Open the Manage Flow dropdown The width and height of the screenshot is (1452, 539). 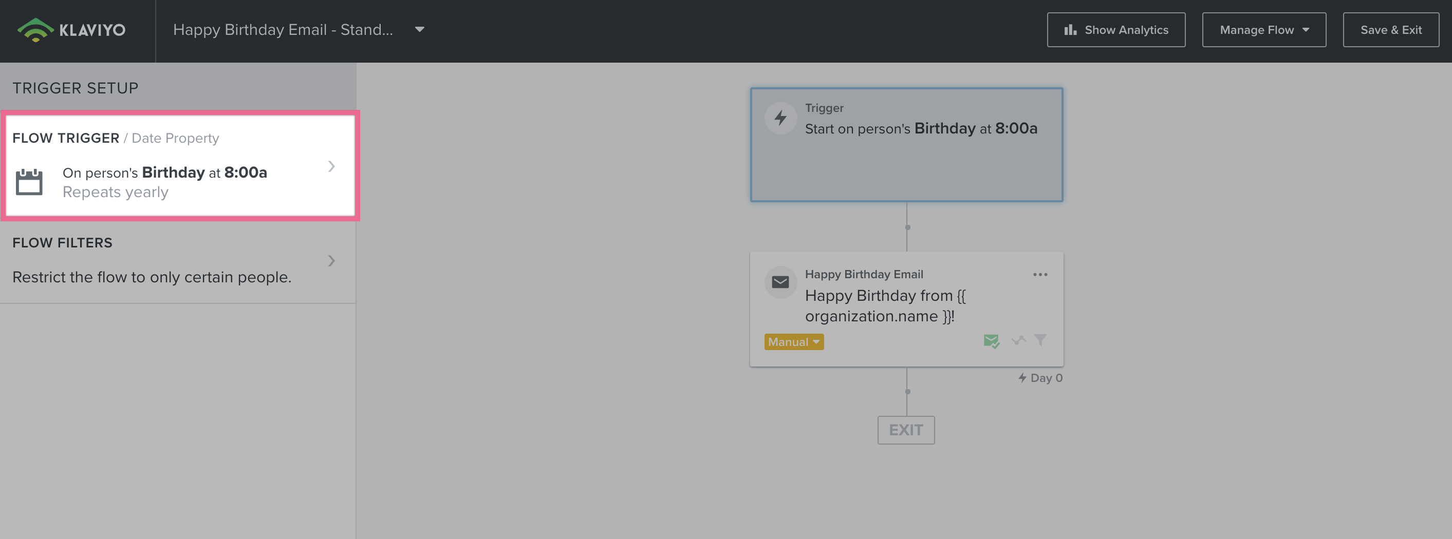pos(1264,30)
